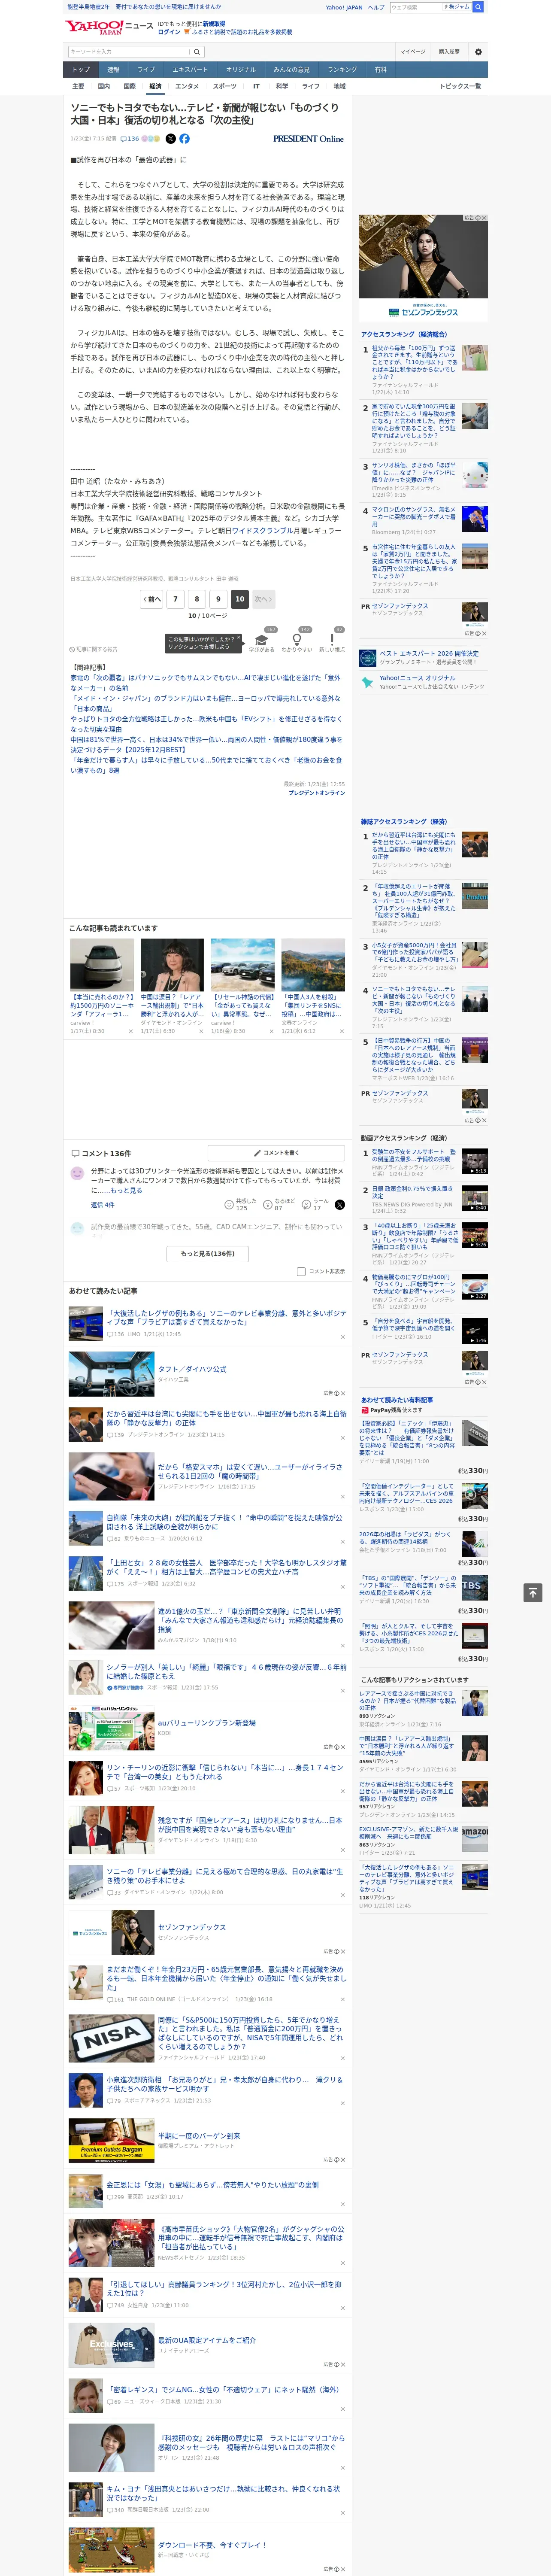Share the first comment on X
551x2576 pixels.
pos(339,1205)
